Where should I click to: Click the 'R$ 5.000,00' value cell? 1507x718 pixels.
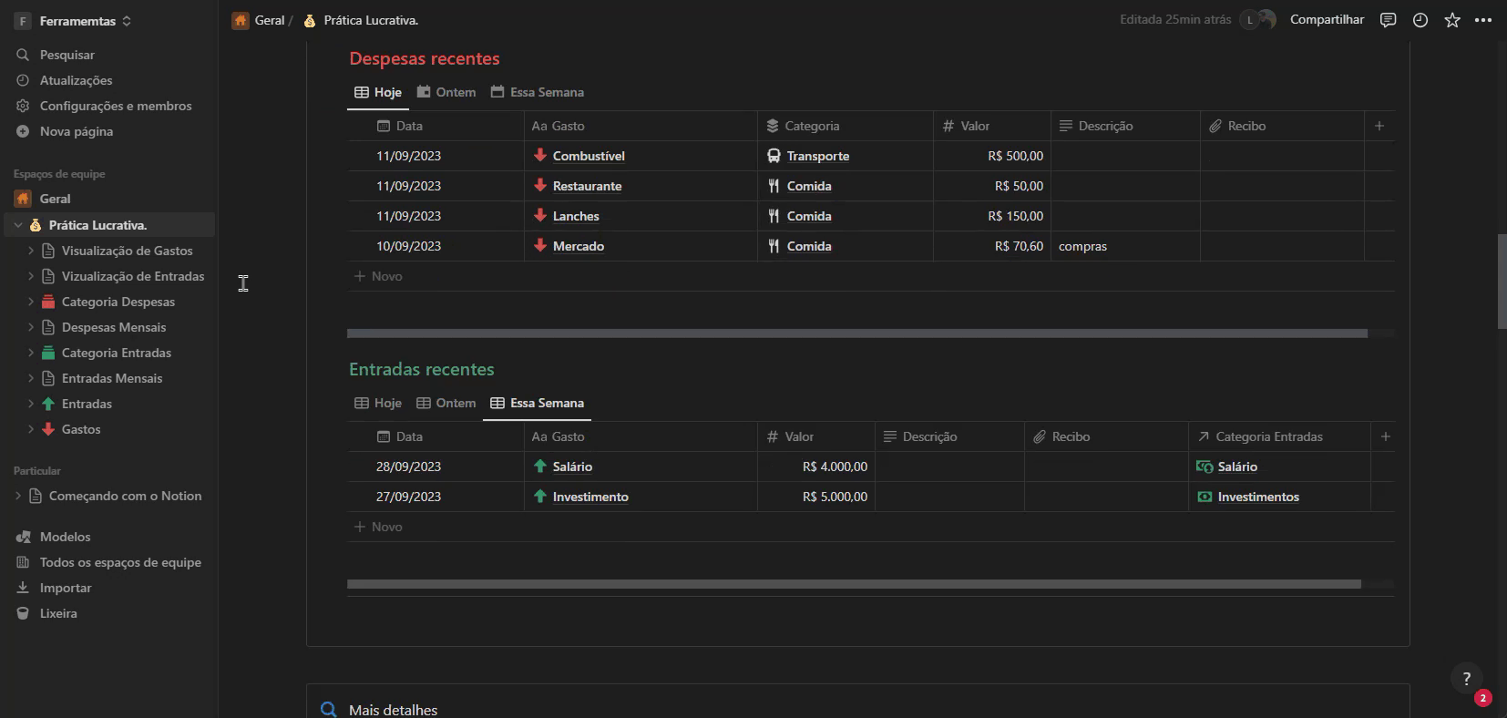(816, 497)
